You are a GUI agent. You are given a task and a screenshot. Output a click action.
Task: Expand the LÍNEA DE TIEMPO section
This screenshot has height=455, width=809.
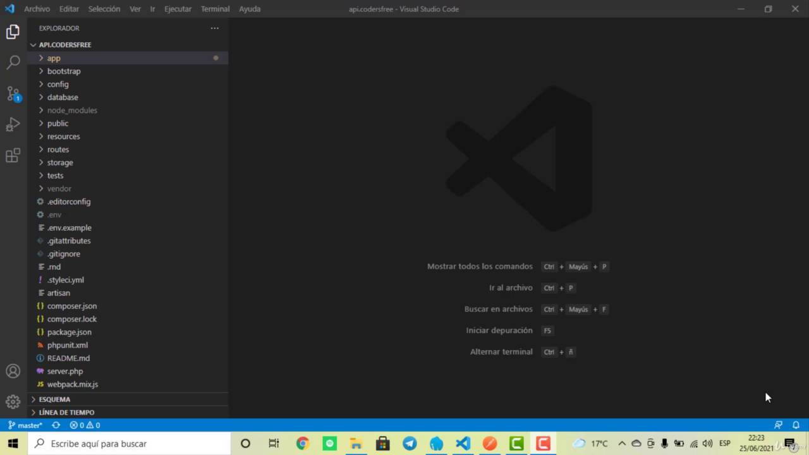(x=66, y=412)
